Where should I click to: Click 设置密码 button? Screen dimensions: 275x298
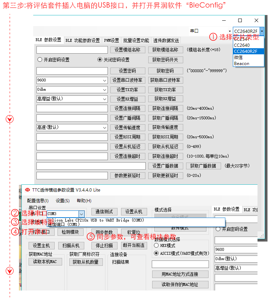pos(127,71)
